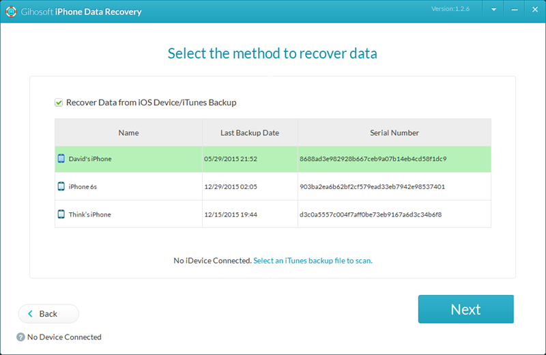This screenshot has height=355, width=546.
Task: Minimize the iPhone Data Recovery window
Action: [515, 10]
